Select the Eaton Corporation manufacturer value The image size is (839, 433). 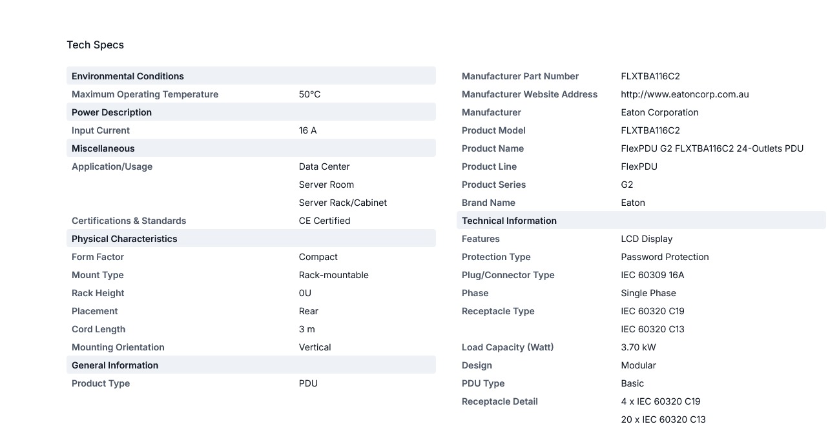point(659,112)
